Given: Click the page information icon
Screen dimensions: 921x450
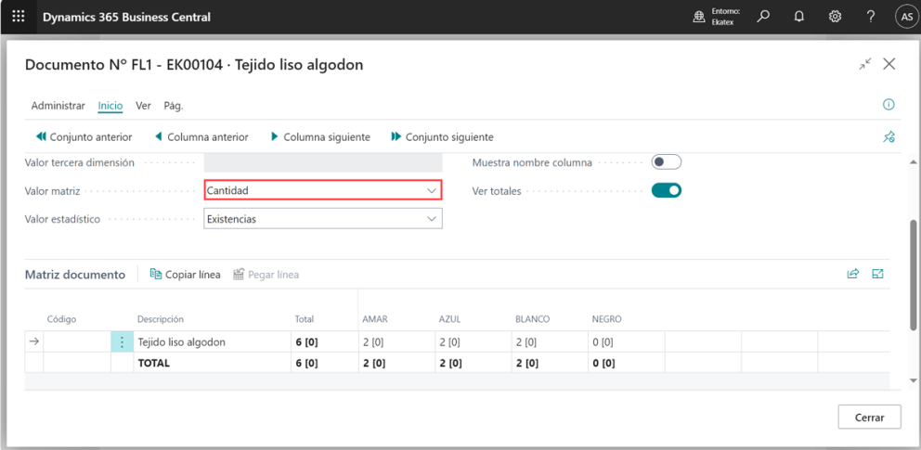Looking at the screenshot, I should 889,105.
